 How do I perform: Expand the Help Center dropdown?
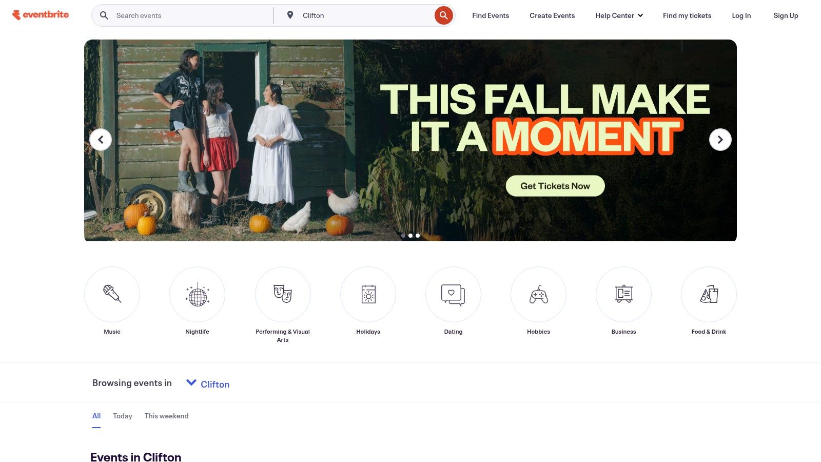(x=619, y=15)
